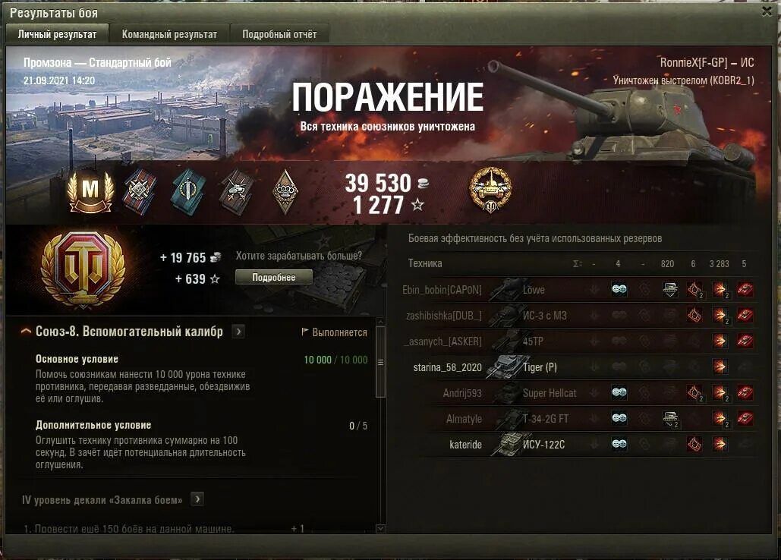Select the Личный результат tab

click(x=57, y=34)
